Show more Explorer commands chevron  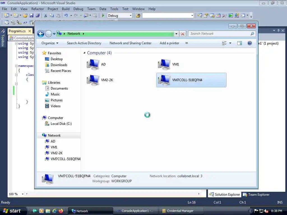coord(186,43)
